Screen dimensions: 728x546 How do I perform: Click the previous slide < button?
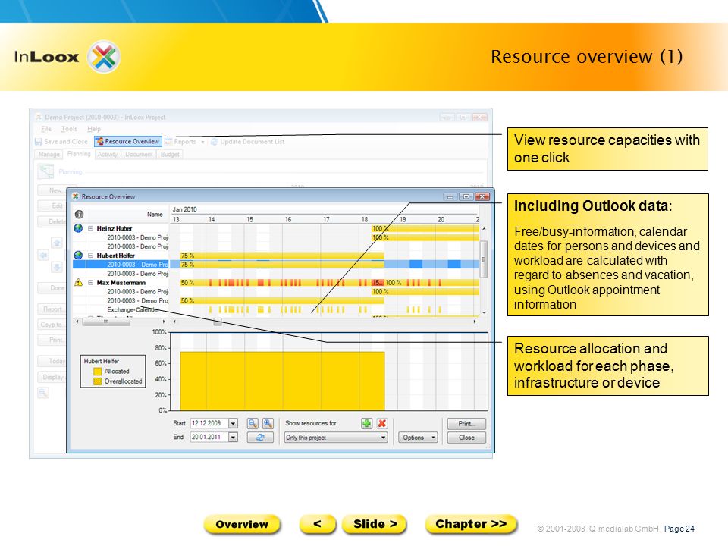click(317, 525)
